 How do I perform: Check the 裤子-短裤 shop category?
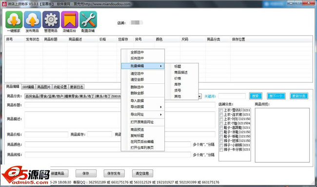tap(221, 141)
